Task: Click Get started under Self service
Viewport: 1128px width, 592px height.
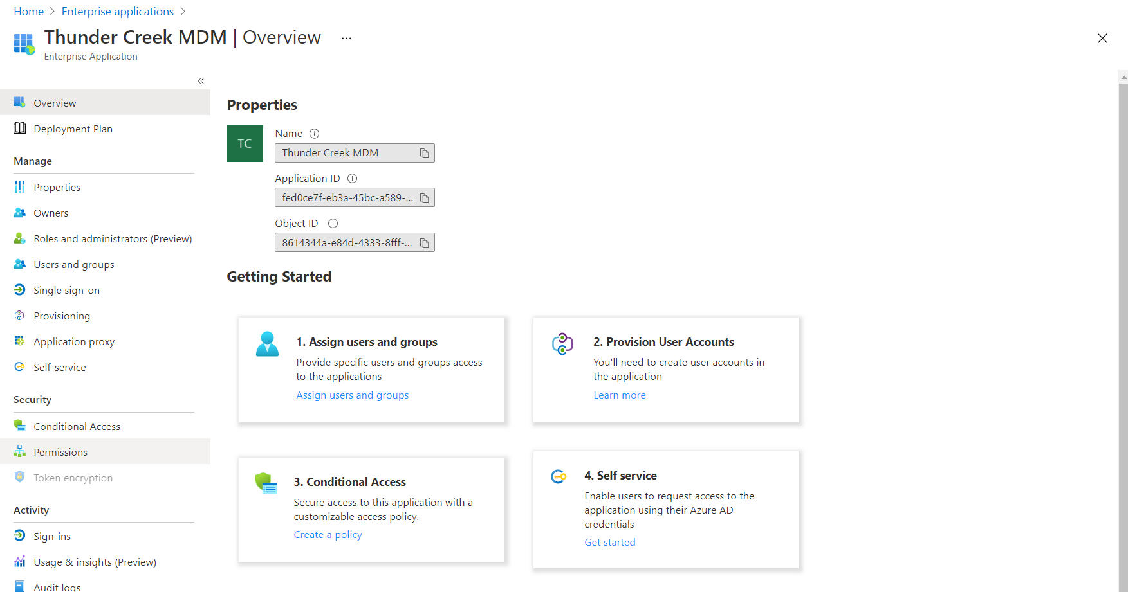Action: point(609,543)
